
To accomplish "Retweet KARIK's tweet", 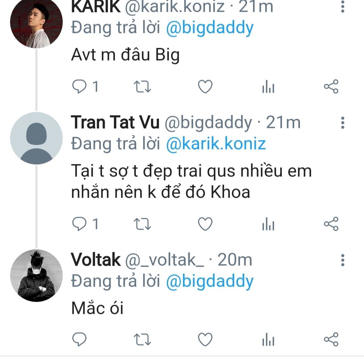I will [143, 87].
